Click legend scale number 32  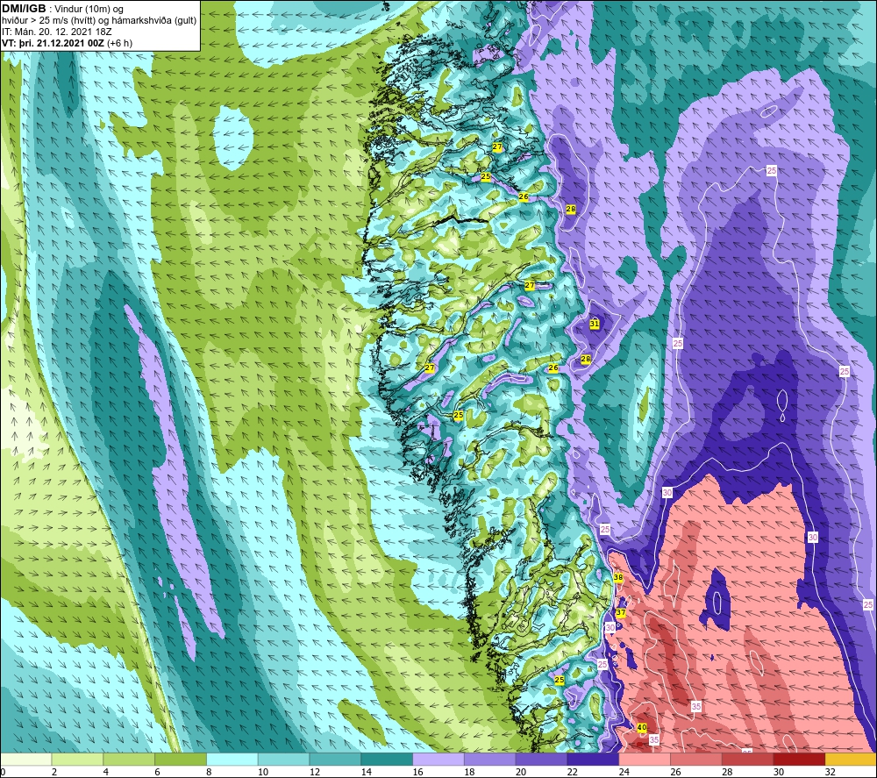tap(830, 772)
